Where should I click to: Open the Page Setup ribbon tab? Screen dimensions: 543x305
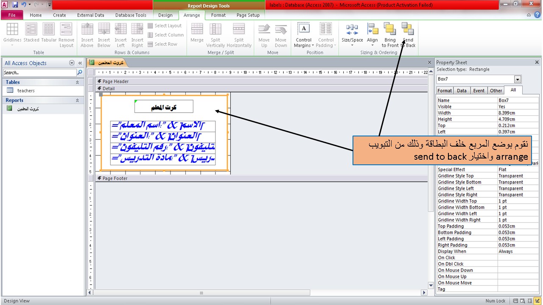tap(248, 15)
